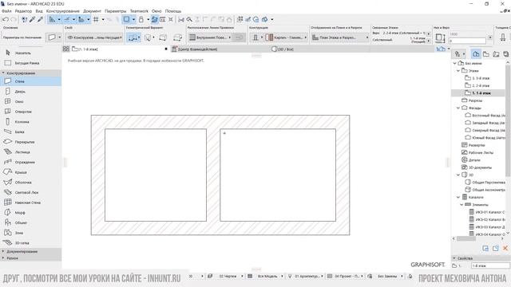Open Общая Перспектива in Navigator
Viewport: 511px width, 287px height.
tap(485, 183)
